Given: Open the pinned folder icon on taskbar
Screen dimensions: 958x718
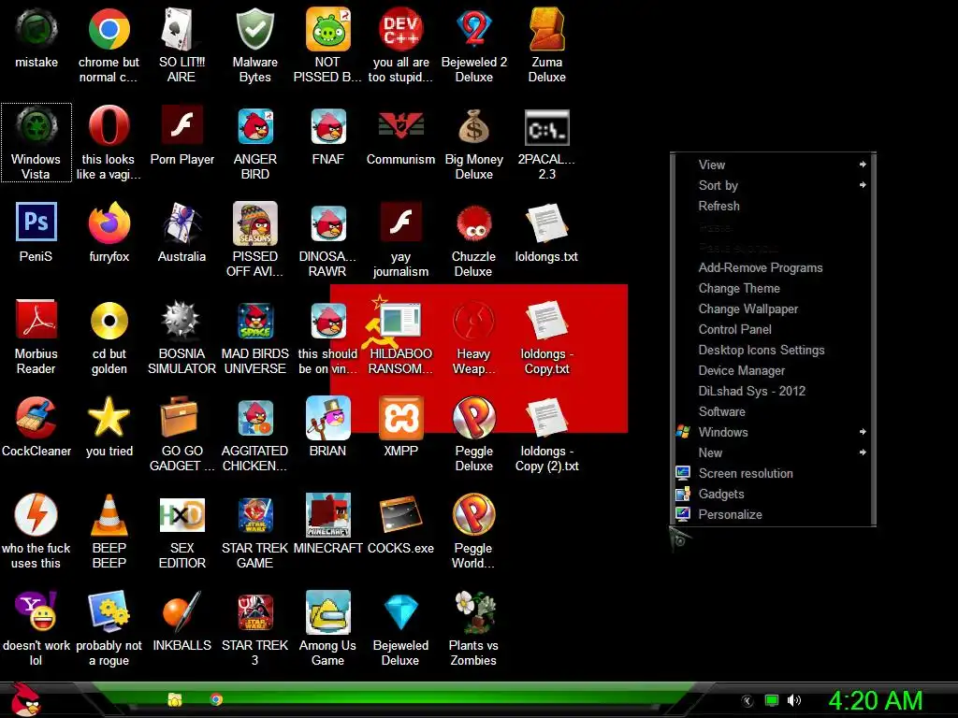Looking at the screenshot, I should click(175, 699).
